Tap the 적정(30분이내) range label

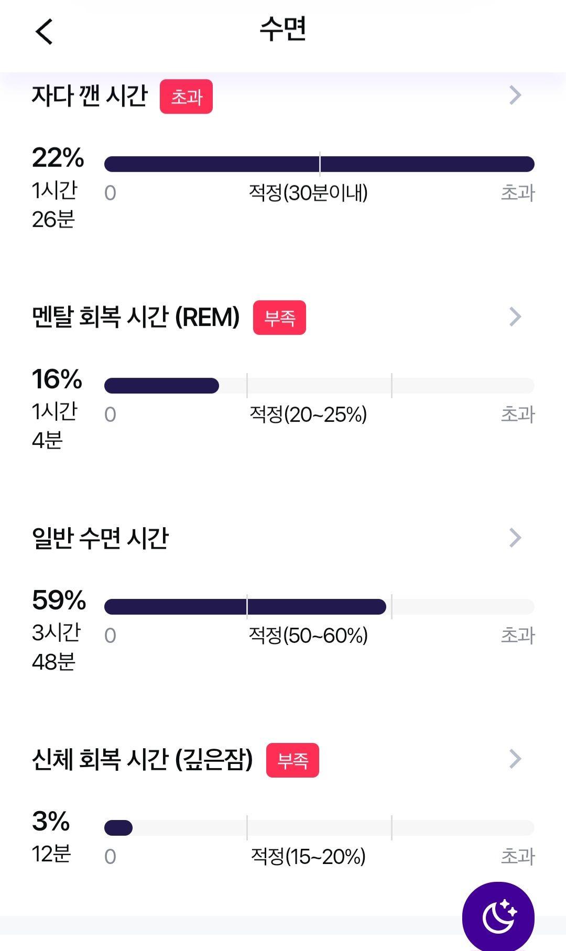tap(308, 193)
